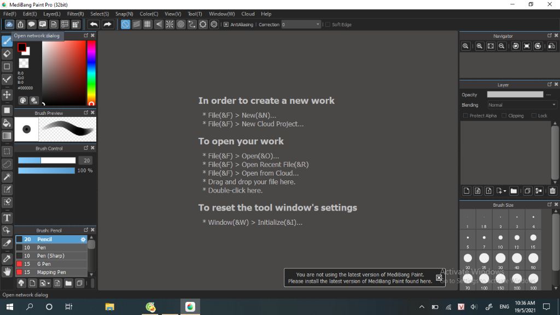The width and height of the screenshot is (560, 315).
Task: Open the network dialog cloud icon
Action: [9, 24]
